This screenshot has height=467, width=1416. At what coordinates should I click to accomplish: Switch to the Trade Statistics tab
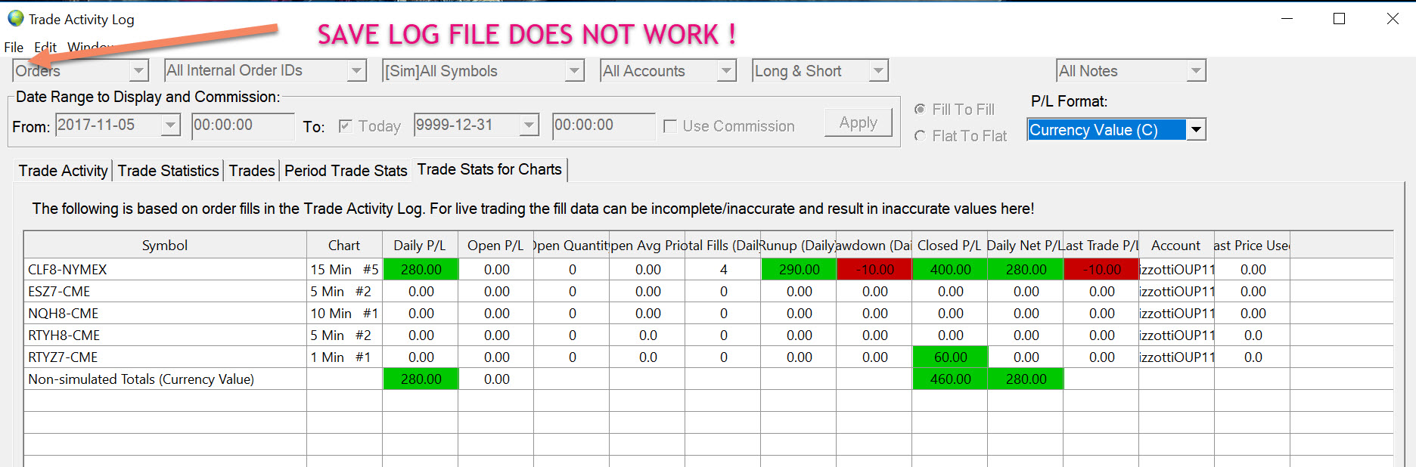click(x=168, y=171)
